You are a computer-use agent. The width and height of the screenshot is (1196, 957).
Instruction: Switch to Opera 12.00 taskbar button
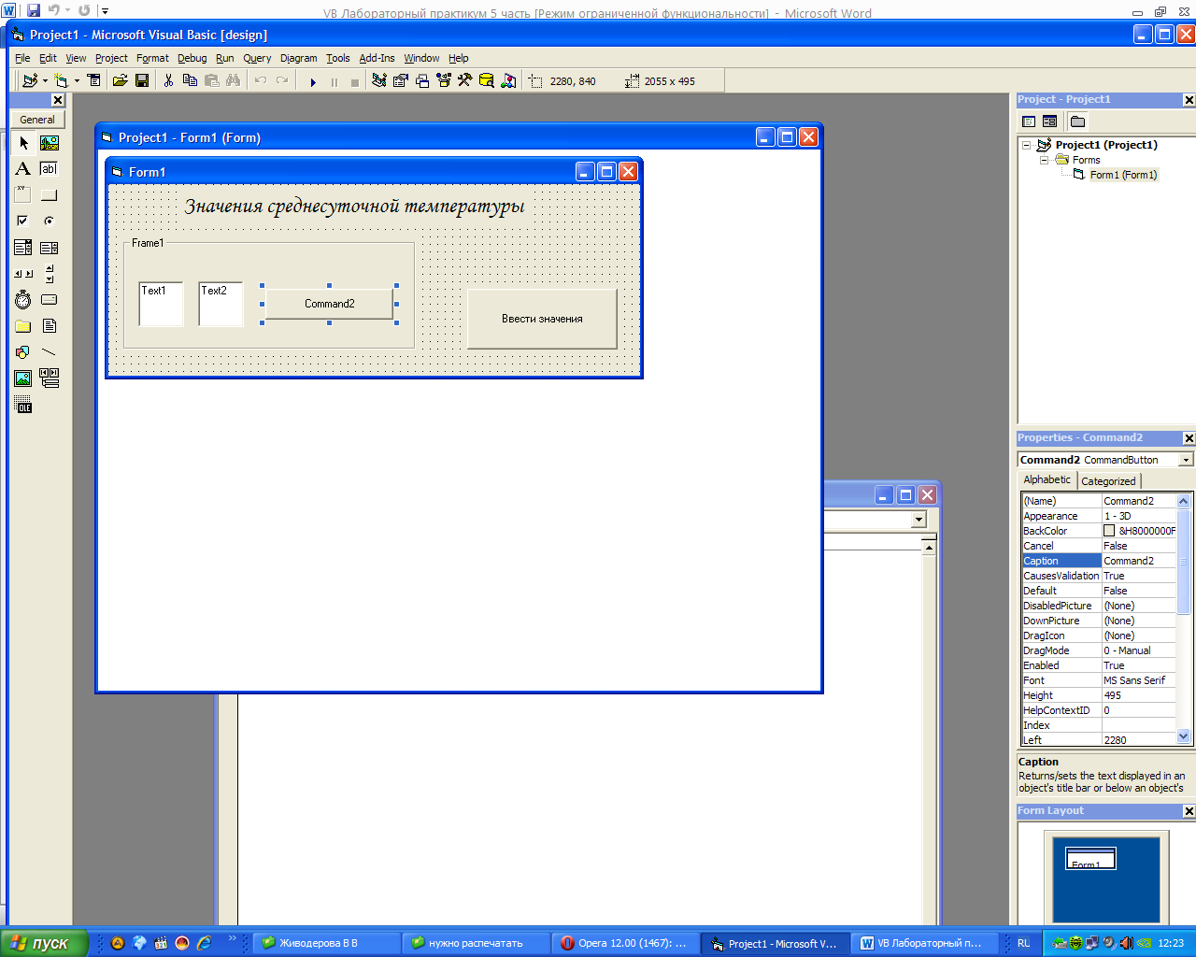[x=625, y=943]
